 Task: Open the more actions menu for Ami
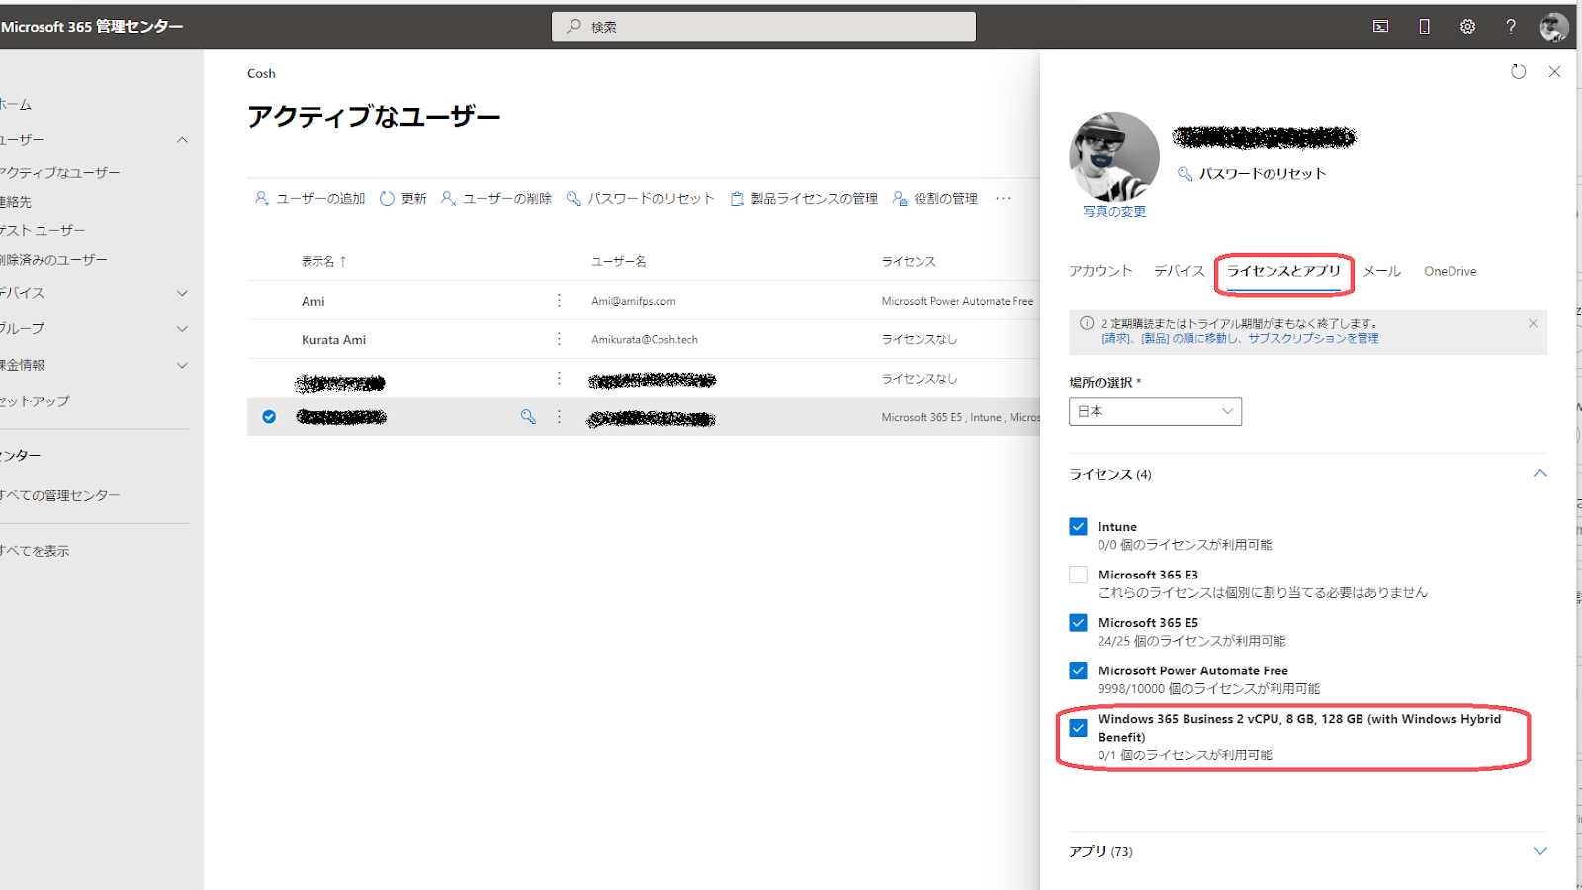coord(559,300)
